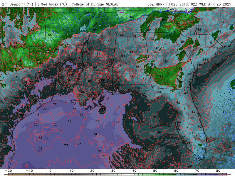Click the 80 label under the color bar
Image resolution: width=235 pixels, height=176 pixels.
(x=218, y=171)
